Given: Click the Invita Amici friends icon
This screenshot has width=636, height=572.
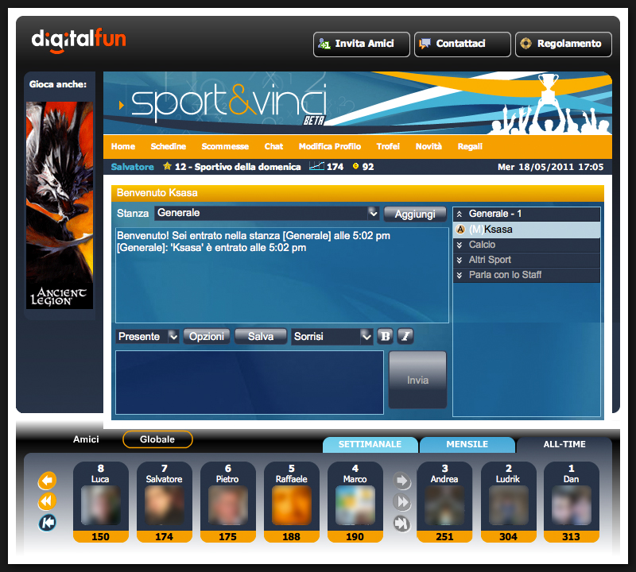Looking at the screenshot, I should (x=324, y=44).
